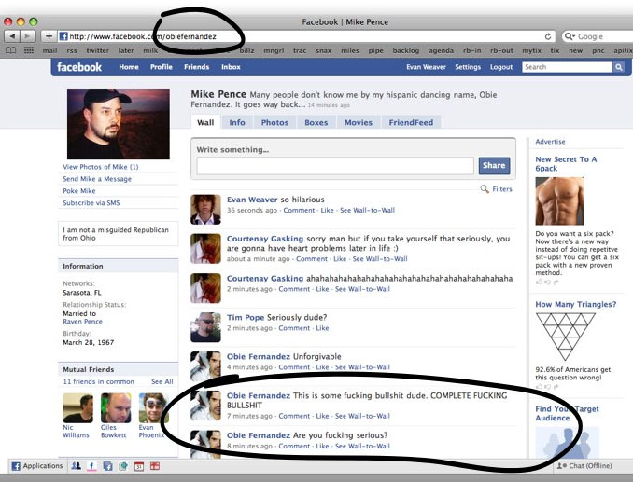Switch to the Photos tab

[274, 122]
